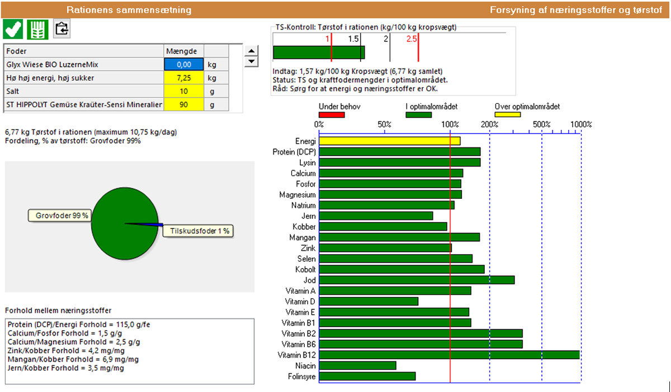The width and height of the screenshot is (671, 392).
Task: Click the Foder column header
Action: point(84,51)
